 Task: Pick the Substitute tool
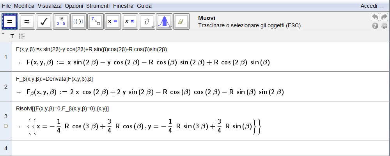(96, 22)
